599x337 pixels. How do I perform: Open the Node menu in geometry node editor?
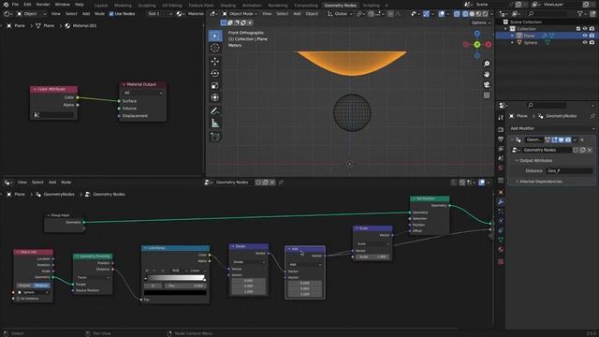[66, 183]
